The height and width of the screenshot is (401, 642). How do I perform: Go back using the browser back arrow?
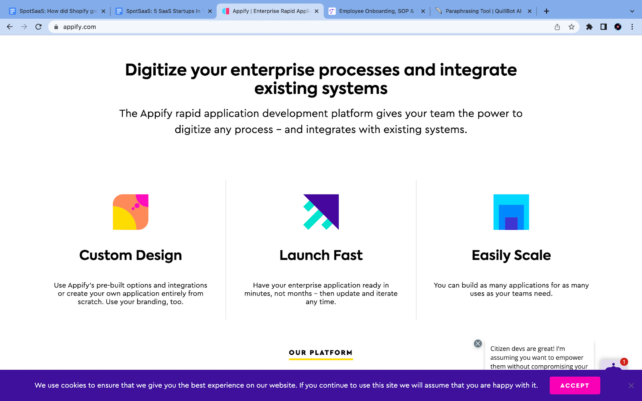pos(10,27)
